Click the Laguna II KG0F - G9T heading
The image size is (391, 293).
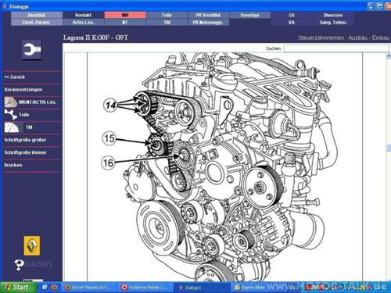click(95, 38)
